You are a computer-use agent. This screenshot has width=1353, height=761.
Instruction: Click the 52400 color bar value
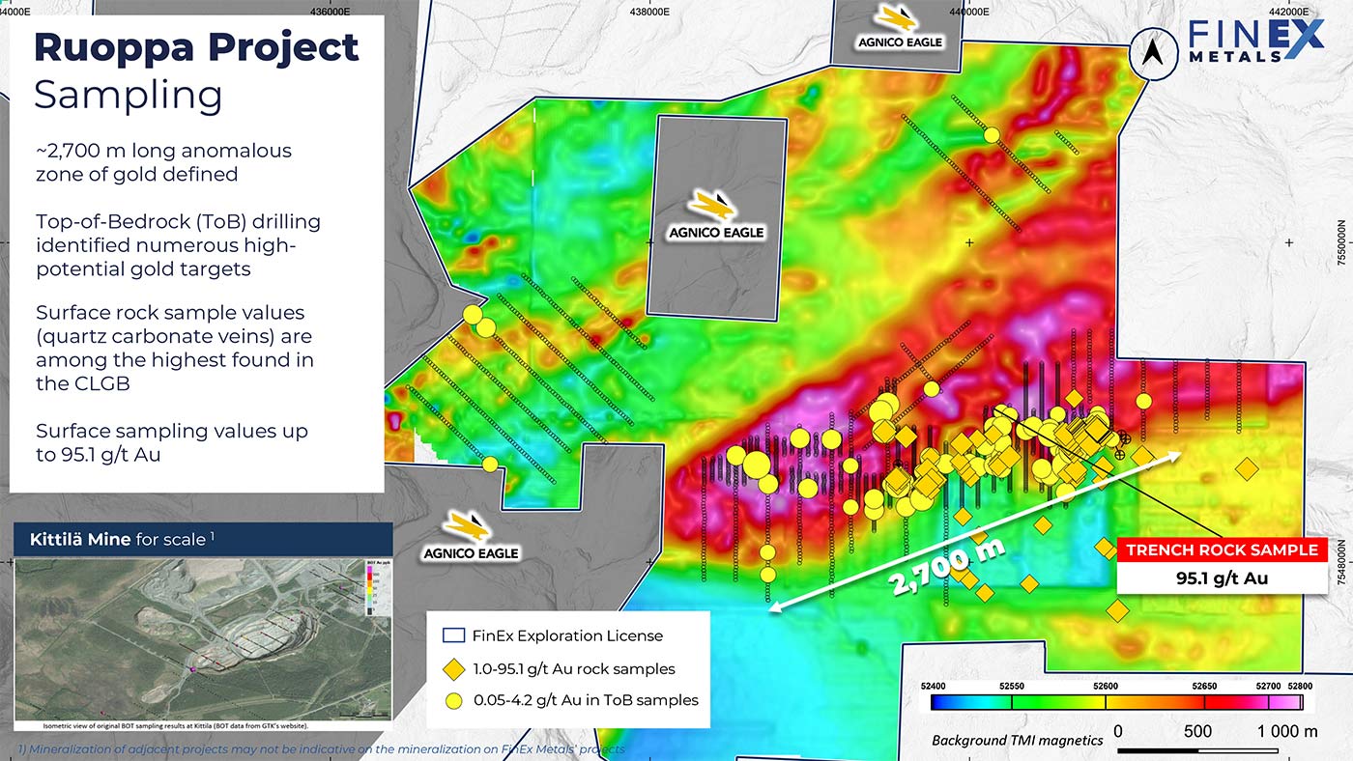click(933, 686)
